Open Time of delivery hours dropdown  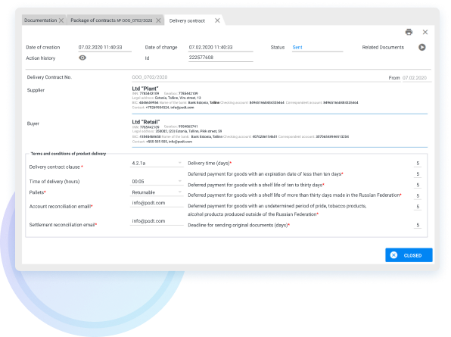180,181
